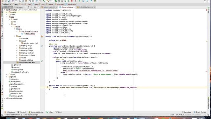Open the Event Log

click(x=187, y=112)
